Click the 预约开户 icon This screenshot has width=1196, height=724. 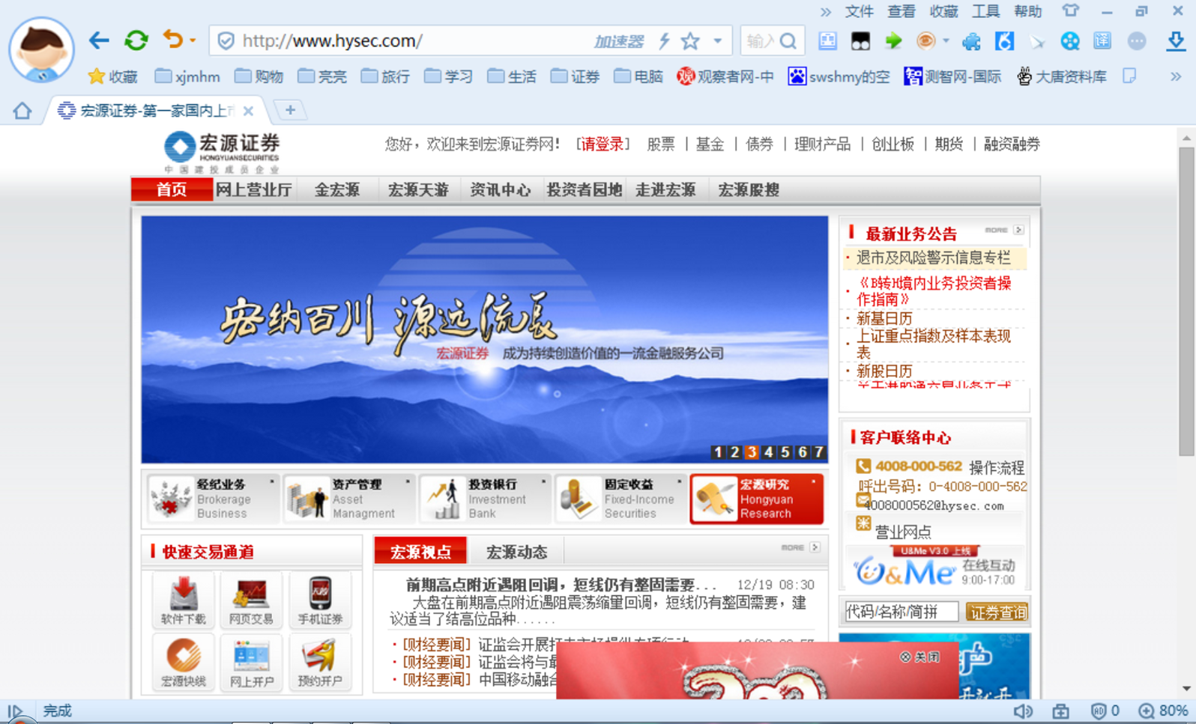tap(320, 662)
